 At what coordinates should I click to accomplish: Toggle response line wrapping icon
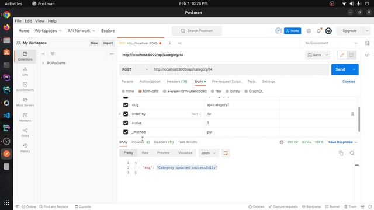pyautogui.click(x=226, y=153)
